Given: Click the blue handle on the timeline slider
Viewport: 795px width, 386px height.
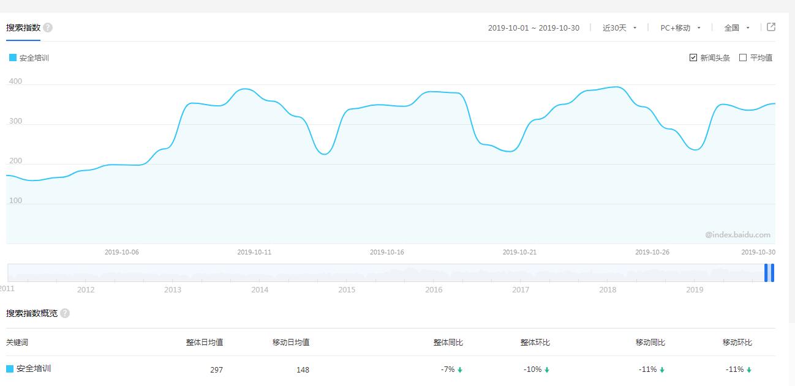Looking at the screenshot, I should click(771, 272).
